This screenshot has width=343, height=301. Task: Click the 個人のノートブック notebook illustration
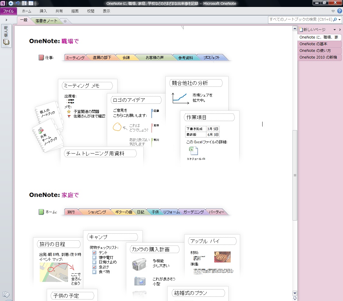click(x=47, y=113)
